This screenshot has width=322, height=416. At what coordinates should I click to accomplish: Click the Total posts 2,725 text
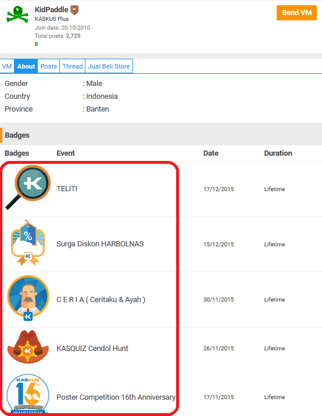click(x=58, y=36)
